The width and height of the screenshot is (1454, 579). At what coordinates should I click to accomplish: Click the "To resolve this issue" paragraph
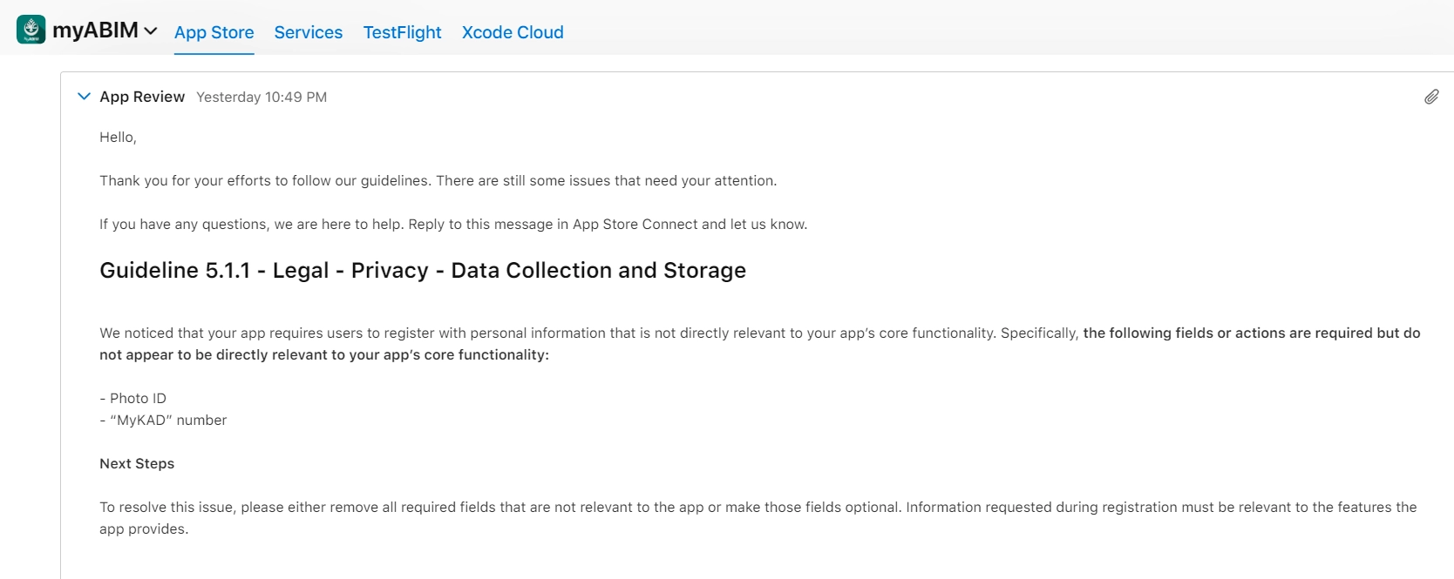tap(758, 508)
